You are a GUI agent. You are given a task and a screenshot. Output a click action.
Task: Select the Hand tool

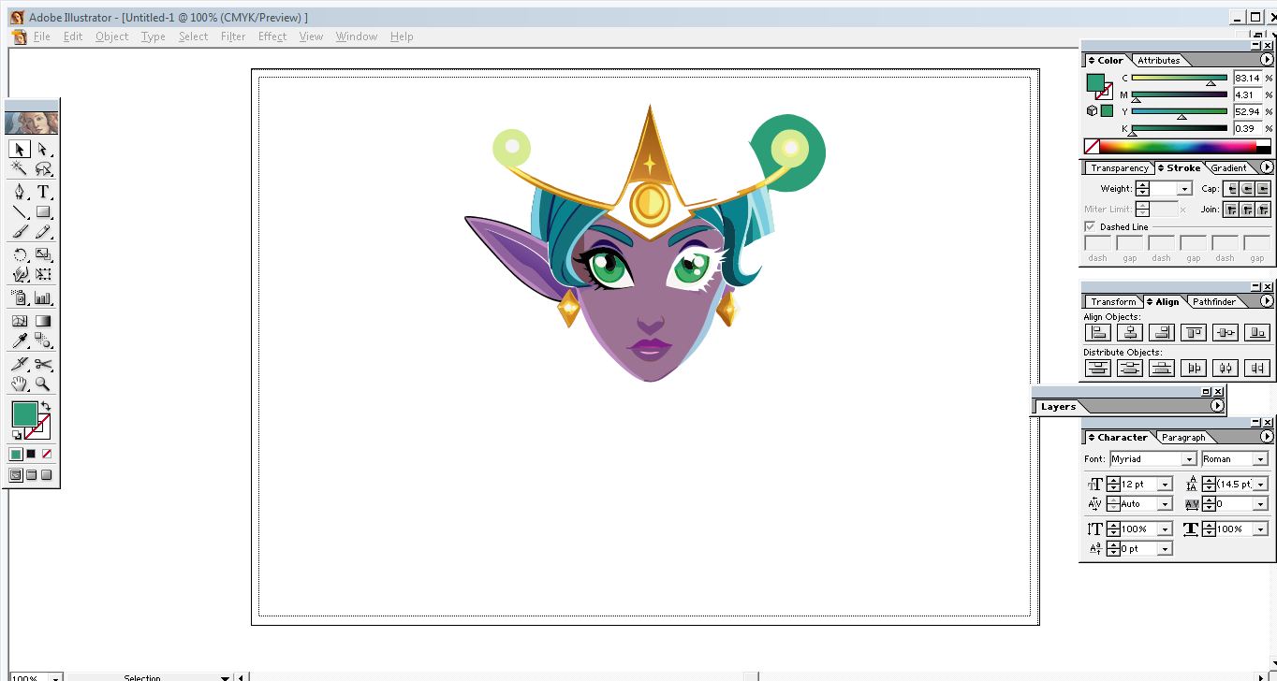tap(19, 384)
